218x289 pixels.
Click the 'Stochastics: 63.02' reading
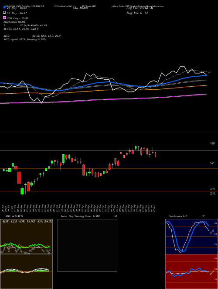coord(14,22)
